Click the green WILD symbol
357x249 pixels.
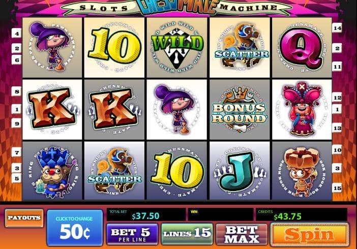click(177, 47)
